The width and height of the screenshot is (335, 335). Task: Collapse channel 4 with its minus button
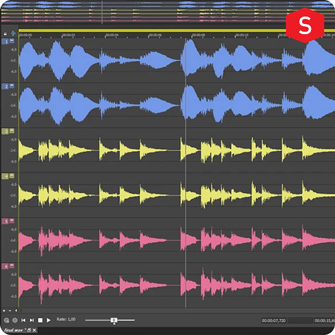coord(12,176)
